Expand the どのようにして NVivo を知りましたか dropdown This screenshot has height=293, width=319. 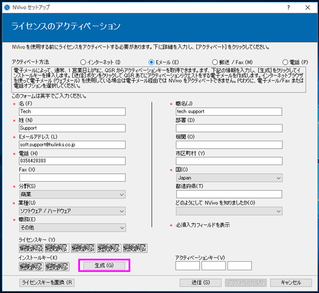tap(229, 211)
